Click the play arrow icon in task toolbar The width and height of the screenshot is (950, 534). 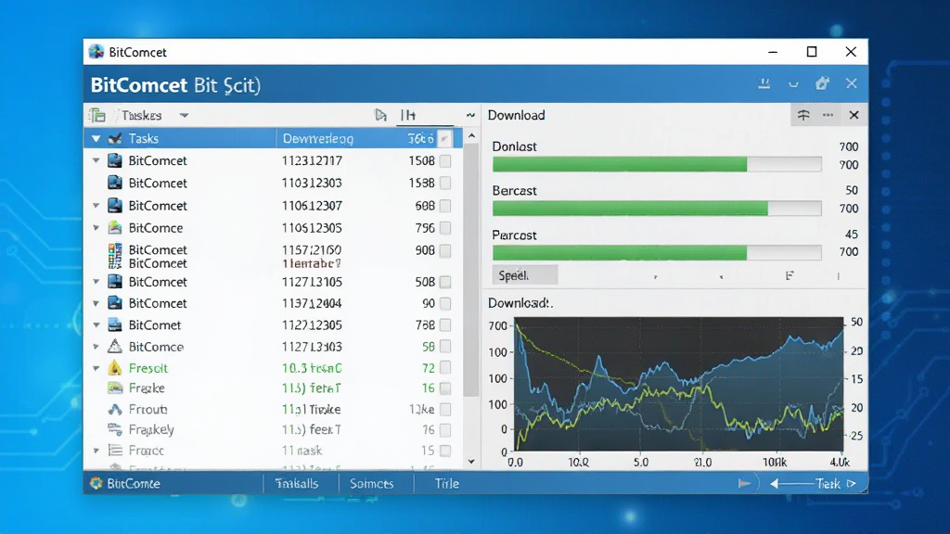(x=380, y=115)
